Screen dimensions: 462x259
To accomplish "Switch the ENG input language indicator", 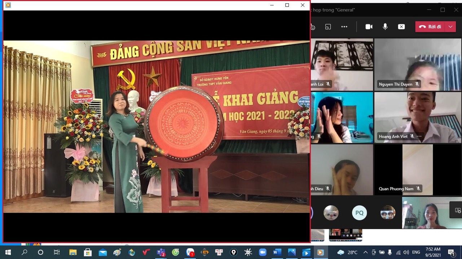I will (416, 252).
